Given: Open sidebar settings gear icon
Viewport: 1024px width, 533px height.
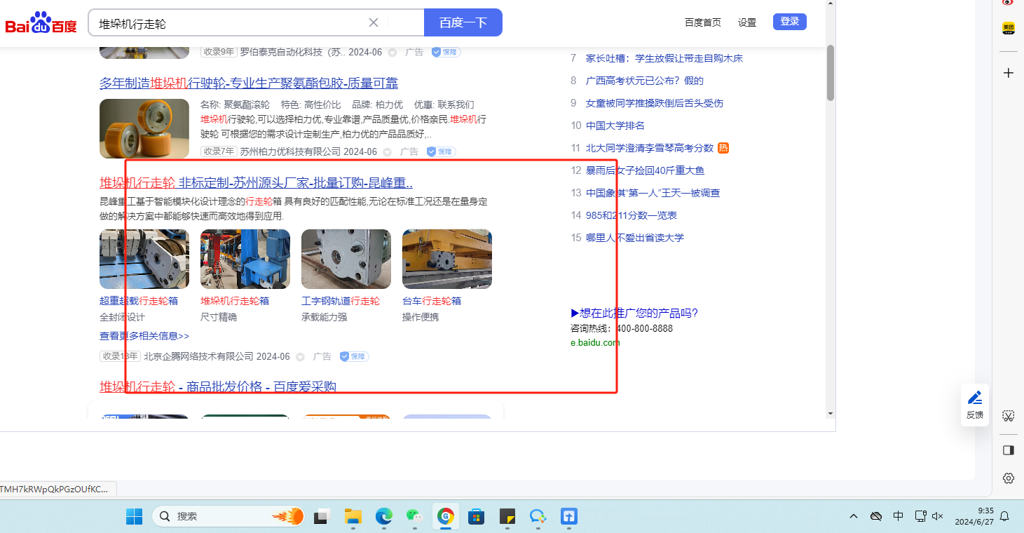Looking at the screenshot, I should tap(1008, 478).
